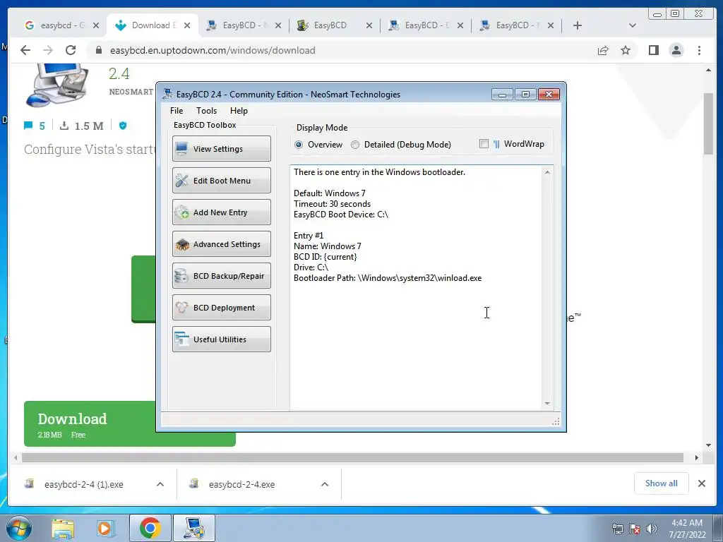
Task: Open BCD Backup/Repair section
Action: [221, 276]
